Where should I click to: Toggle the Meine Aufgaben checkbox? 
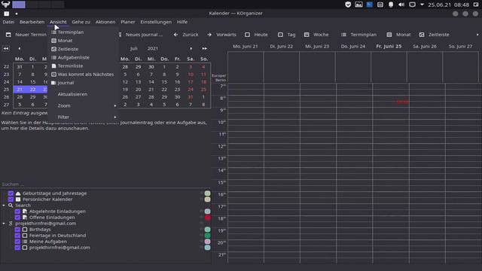pos(17,242)
